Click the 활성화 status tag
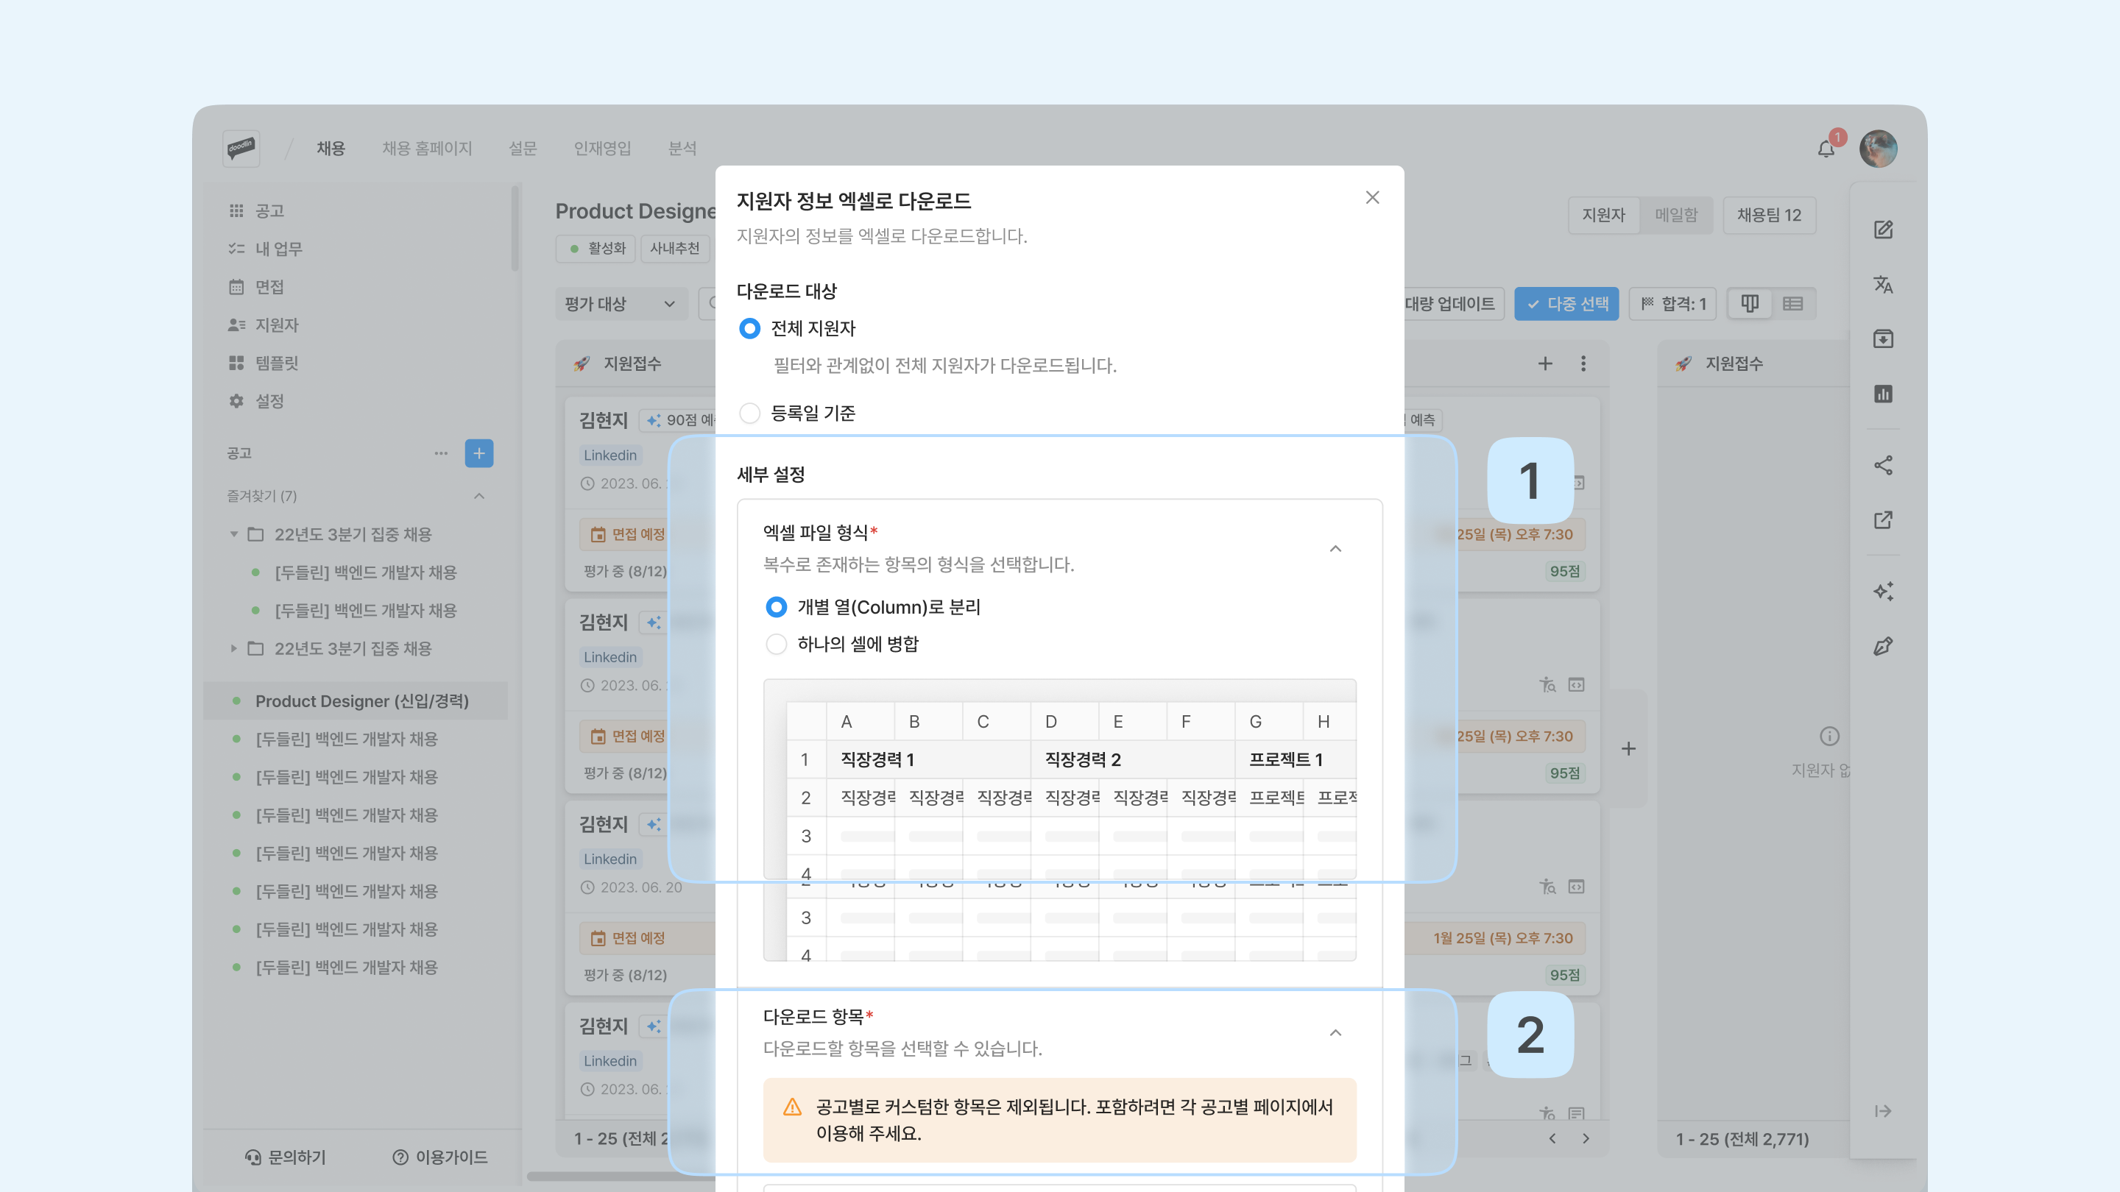This screenshot has height=1192, width=2120. click(597, 249)
